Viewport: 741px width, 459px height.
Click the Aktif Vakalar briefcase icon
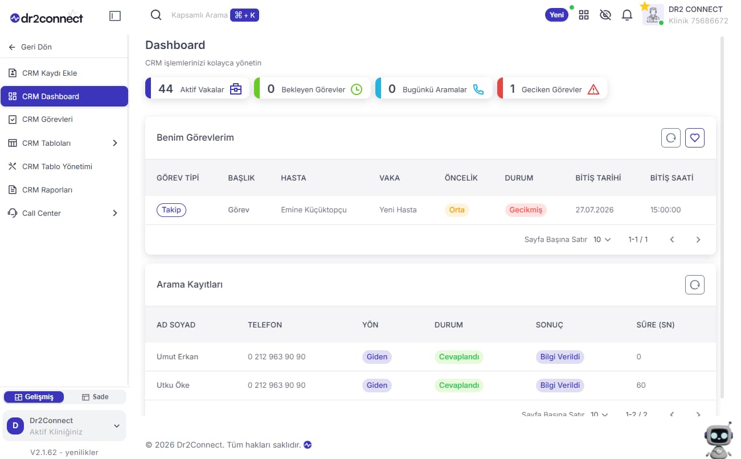coord(236,89)
